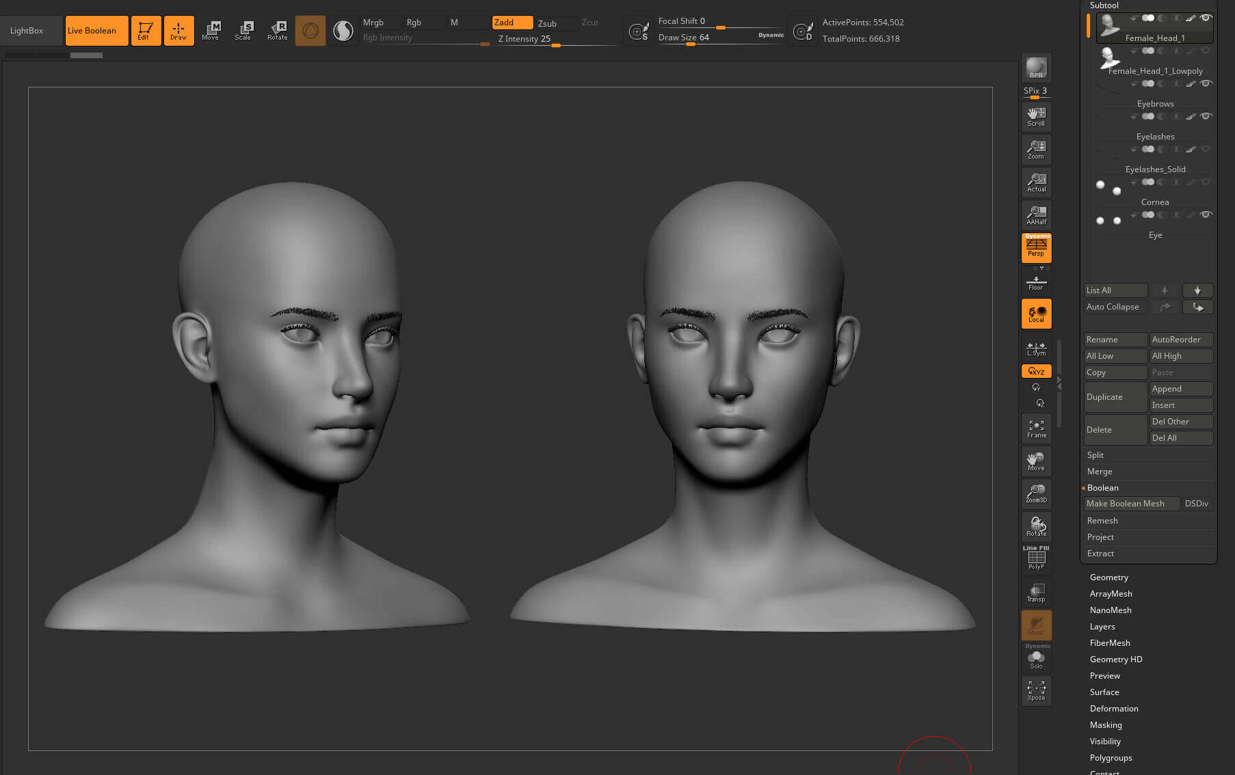Screen dimensions: 1235x775
Task: Open the current material sphere picker
Action: 343,30
